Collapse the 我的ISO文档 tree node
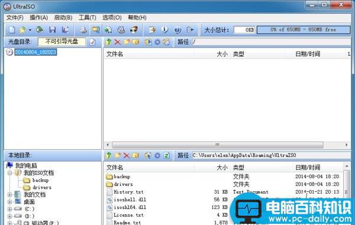The width and height of the screenshot is (355, 225). click(x=9, y=173)
